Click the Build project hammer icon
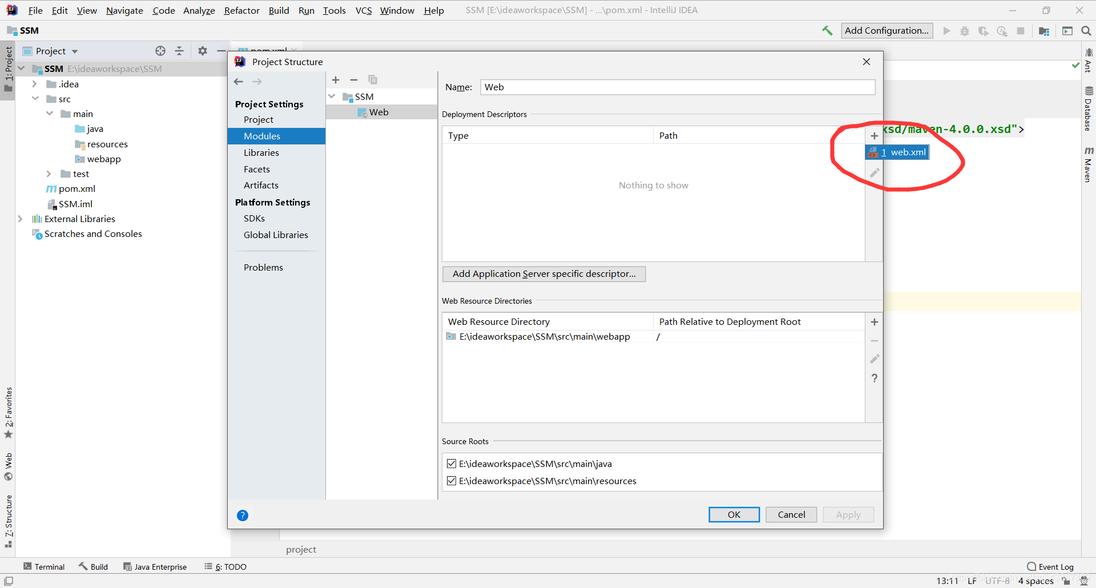Image resolution: width=1096 pixels, height=588 pixels. [827, 31]
